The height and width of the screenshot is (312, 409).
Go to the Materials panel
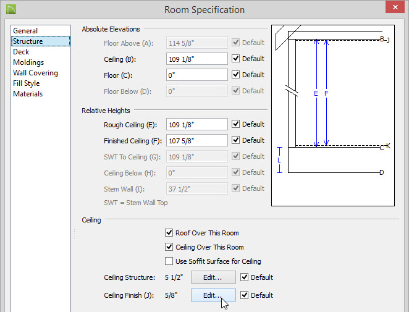[x=28, y=94]
